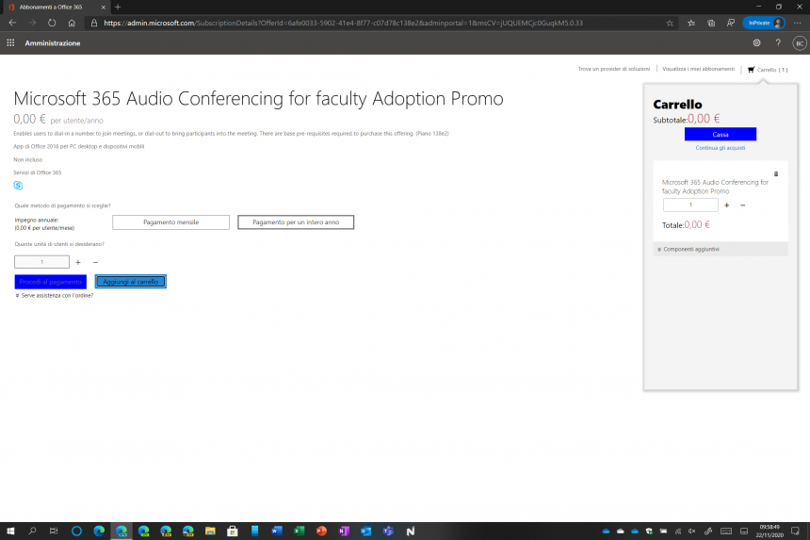Expand Componenti aggiuntivi in the cart
Viewport: 810px width, 540px height.
tap(721, 250)
